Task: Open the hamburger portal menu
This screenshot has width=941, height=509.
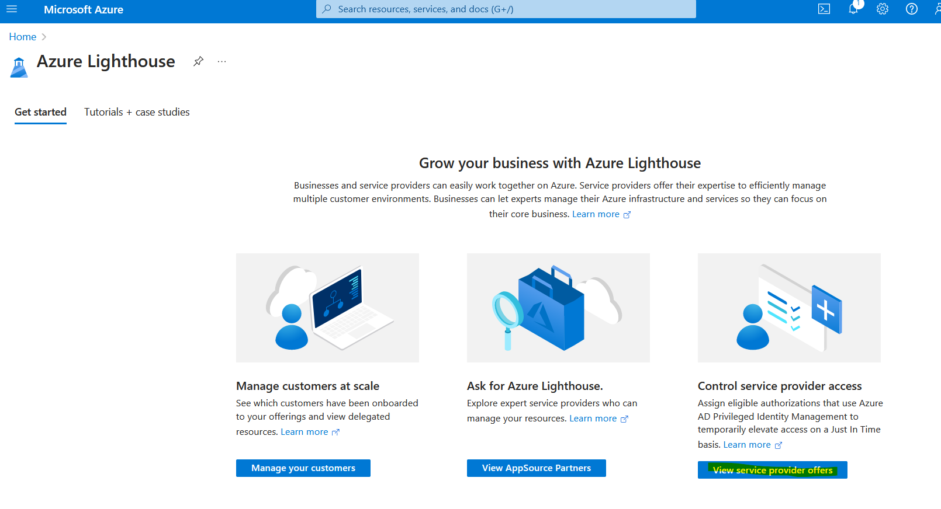Action: [12, 9]
